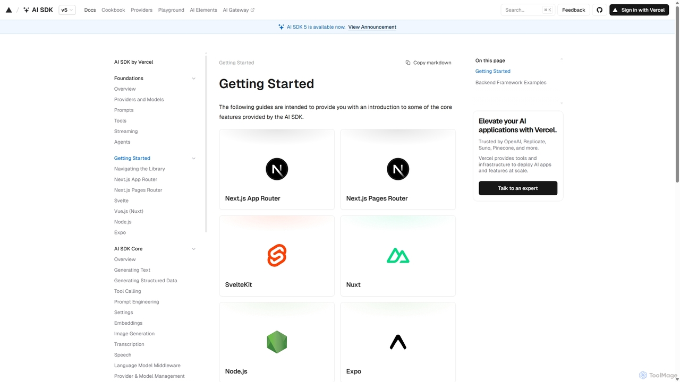Screen dimensions: 680x382
Task: Collapse the Foundations sidebar section
Action: (x=193, y=79)
